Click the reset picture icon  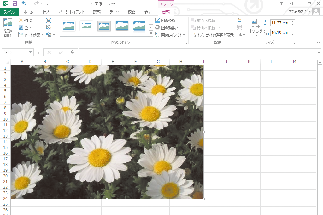coord(49,35)
